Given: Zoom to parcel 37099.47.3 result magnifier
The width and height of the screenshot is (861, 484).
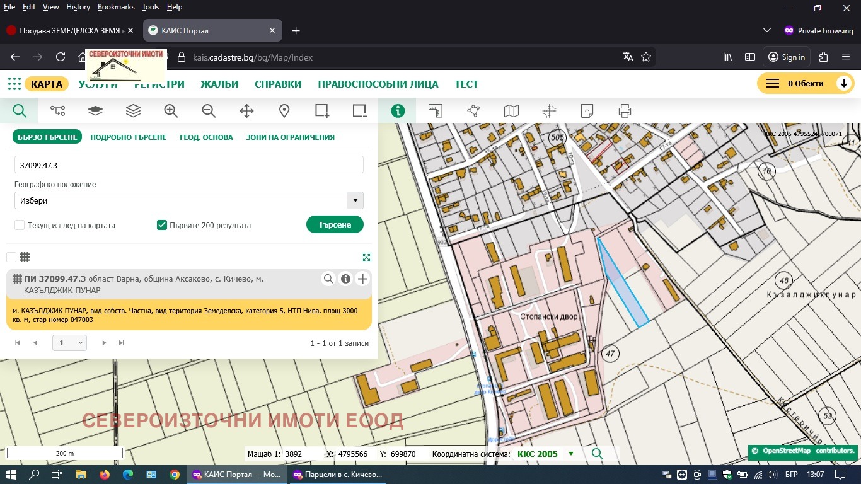Looking at the screenshot, I should (x=328, y=279).
